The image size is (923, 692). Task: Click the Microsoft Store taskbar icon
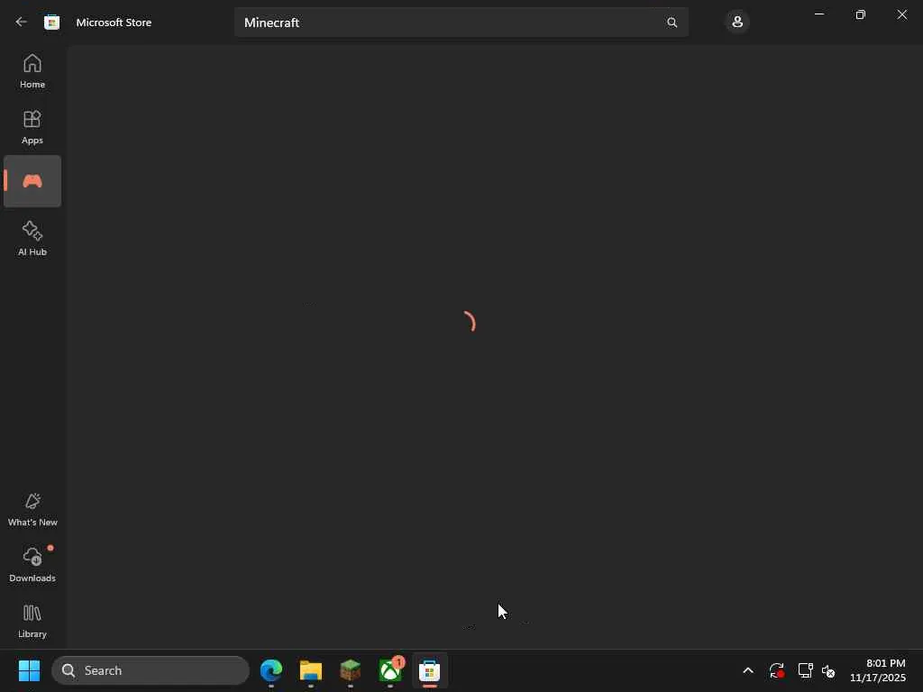pyautogui.click(x=430, y=670)
